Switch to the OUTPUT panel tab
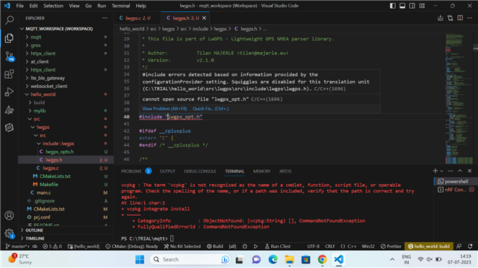 pos(167,171)
